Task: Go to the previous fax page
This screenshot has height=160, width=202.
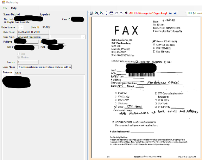Action: coord(170,13)
